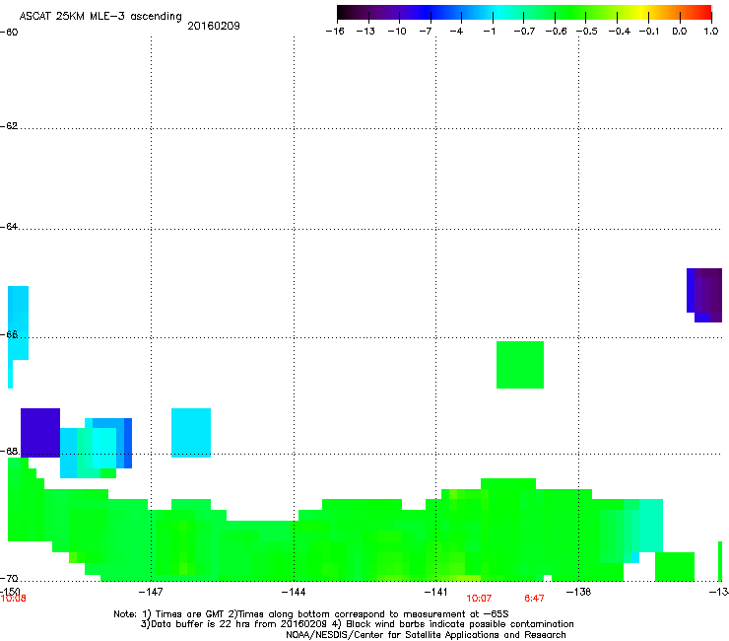
Task: Click the 1.0 colorbar tick label
Action: (711, 32)
